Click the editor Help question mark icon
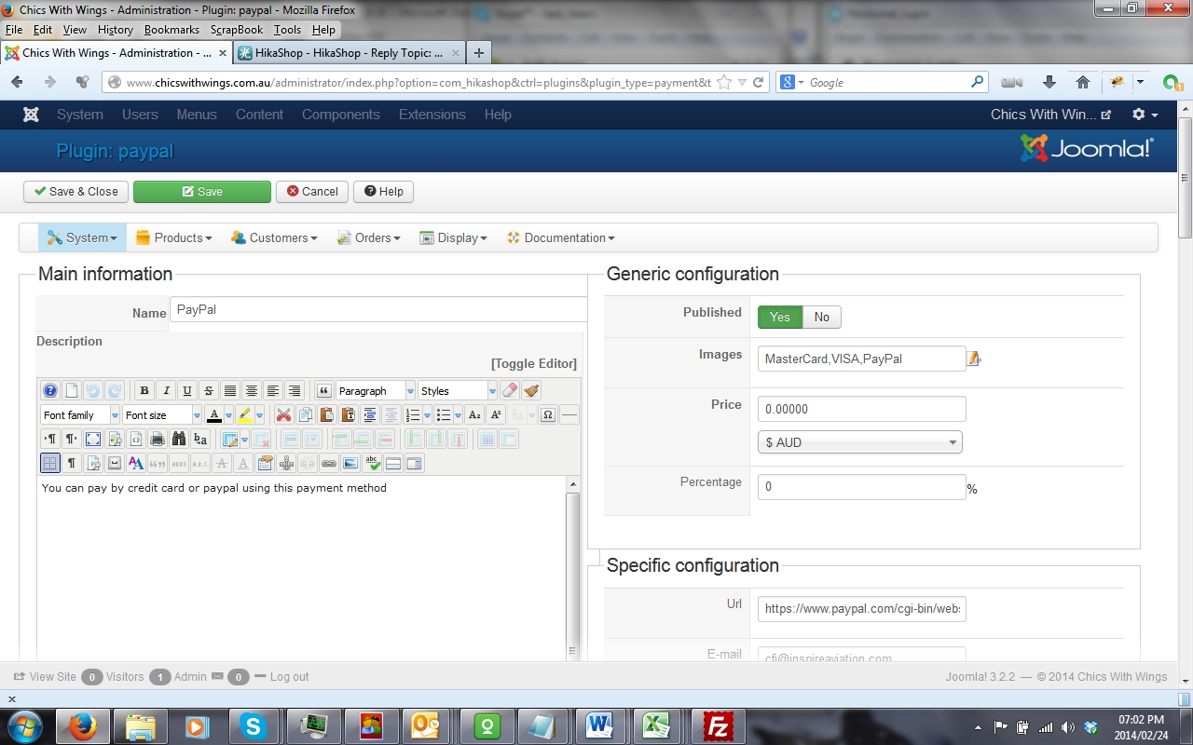 [50, 391]
